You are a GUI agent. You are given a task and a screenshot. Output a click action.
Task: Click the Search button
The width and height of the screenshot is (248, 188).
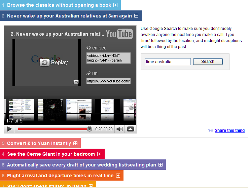pos(208,62)
